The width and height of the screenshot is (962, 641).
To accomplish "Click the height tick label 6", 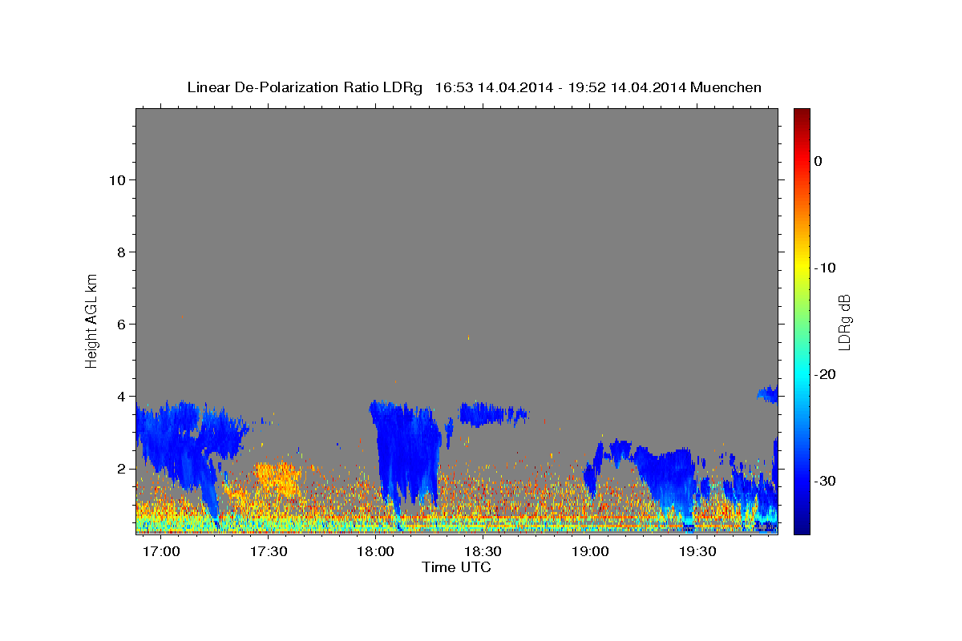I will click(x=119, y=324).
